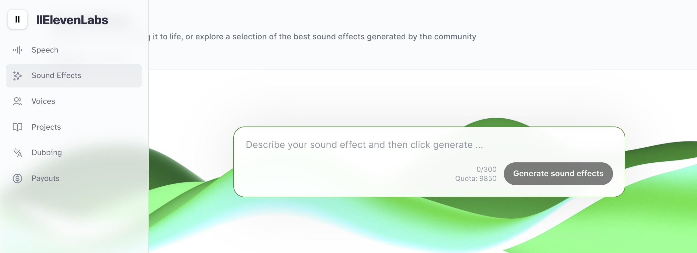Click the Generate sound effects button
697x253 pixels.
tap(558, 173)
